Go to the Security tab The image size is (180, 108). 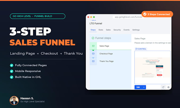point(117,30)
